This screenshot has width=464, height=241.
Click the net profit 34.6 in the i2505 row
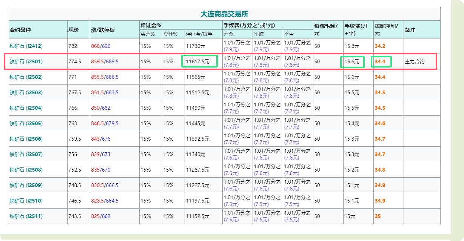click(380, 123)
